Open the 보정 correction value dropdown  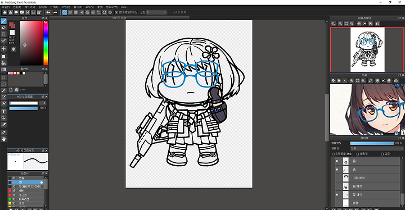click(x=156, y=12)
